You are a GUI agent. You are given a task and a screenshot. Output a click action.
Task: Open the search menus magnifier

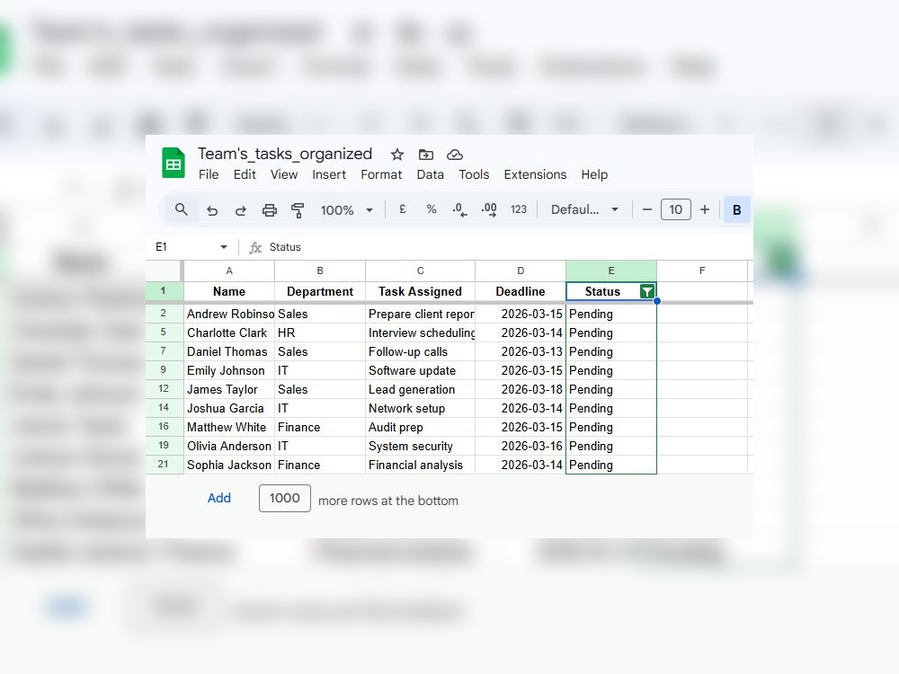pyautogui.click(x=182, y=209)
